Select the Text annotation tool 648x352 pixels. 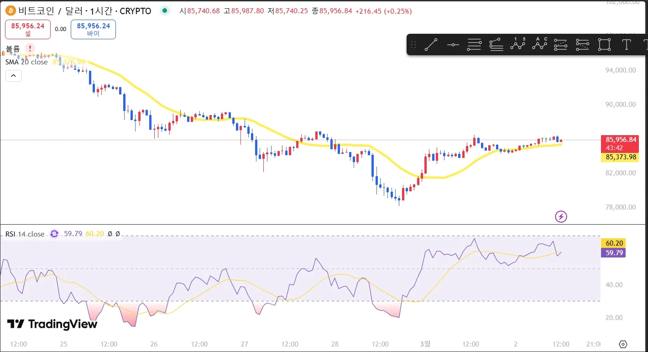[627, 45]
